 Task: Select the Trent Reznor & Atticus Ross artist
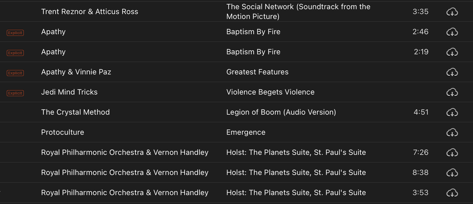click(x=90, y=12)
